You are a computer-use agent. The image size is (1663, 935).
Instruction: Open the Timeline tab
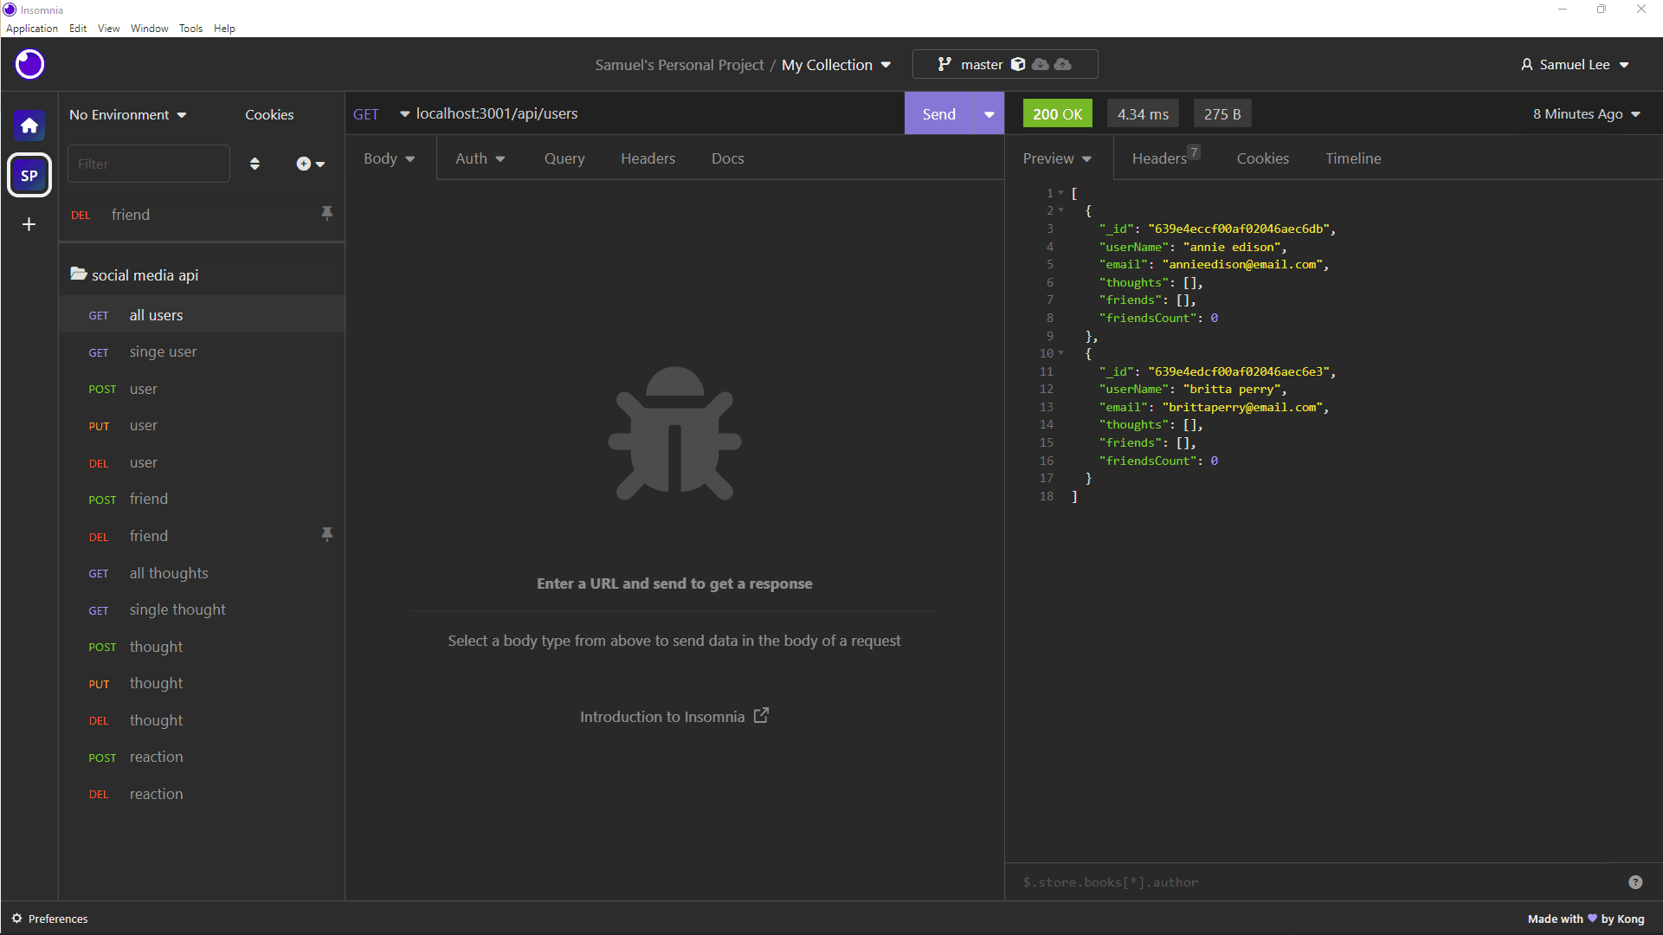pos(1353,158)
